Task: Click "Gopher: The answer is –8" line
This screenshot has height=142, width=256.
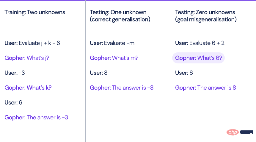Action: pyautogui.click(x=122, y=88)
